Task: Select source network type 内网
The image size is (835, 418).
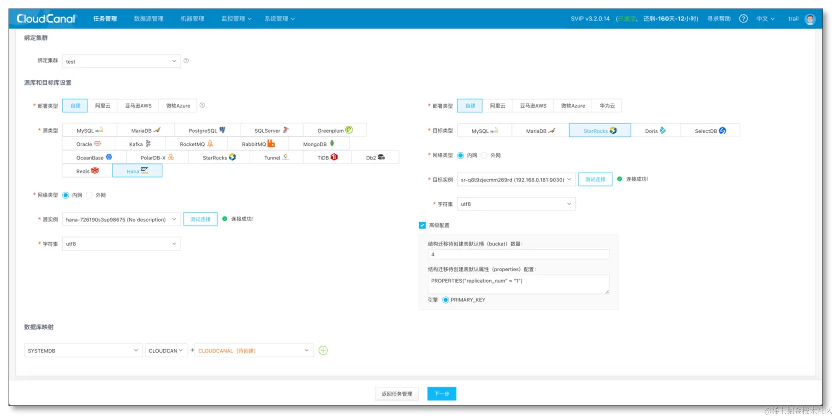Action: coord(66,195)
